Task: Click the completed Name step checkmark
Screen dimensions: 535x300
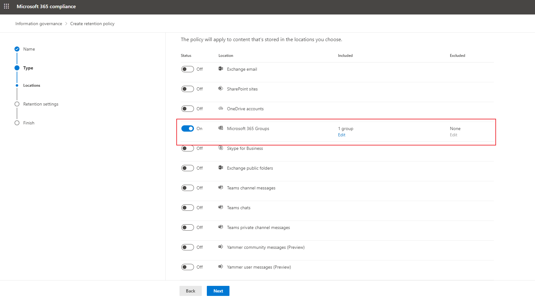Action: click(x=17, y=49)
